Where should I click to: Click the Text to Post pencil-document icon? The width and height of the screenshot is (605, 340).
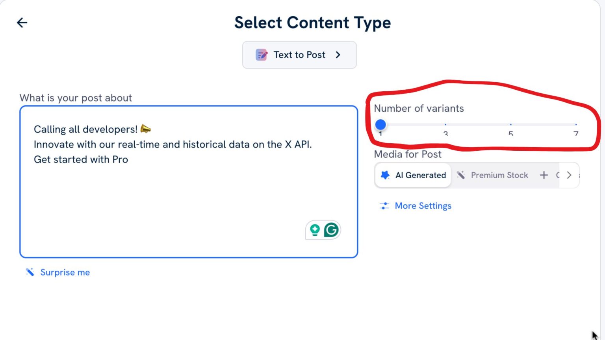[261, 55]
